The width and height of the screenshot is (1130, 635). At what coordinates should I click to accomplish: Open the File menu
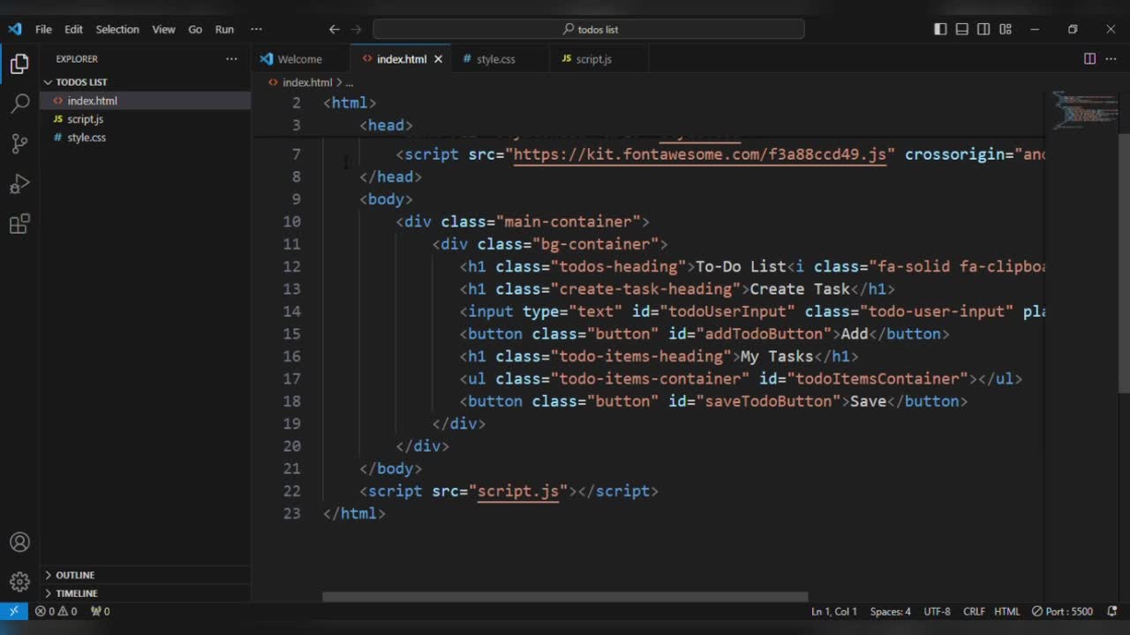point(43,29)
